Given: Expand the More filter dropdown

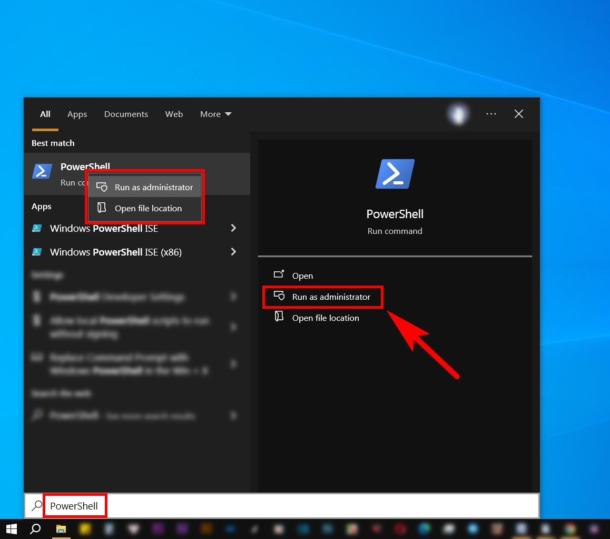Looking at the screenshot, I should pyautogui.click(x=215, y=114).
